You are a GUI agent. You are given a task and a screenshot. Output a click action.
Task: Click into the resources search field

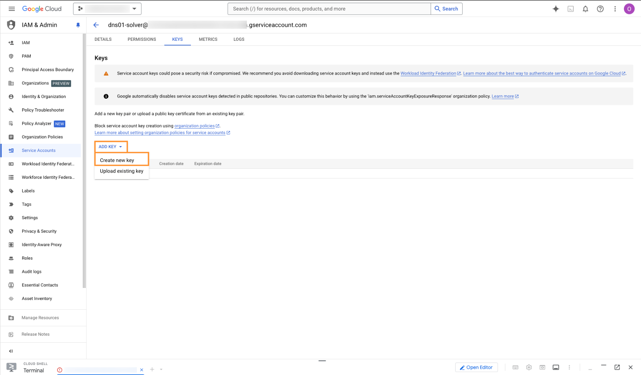click(329, 9)
